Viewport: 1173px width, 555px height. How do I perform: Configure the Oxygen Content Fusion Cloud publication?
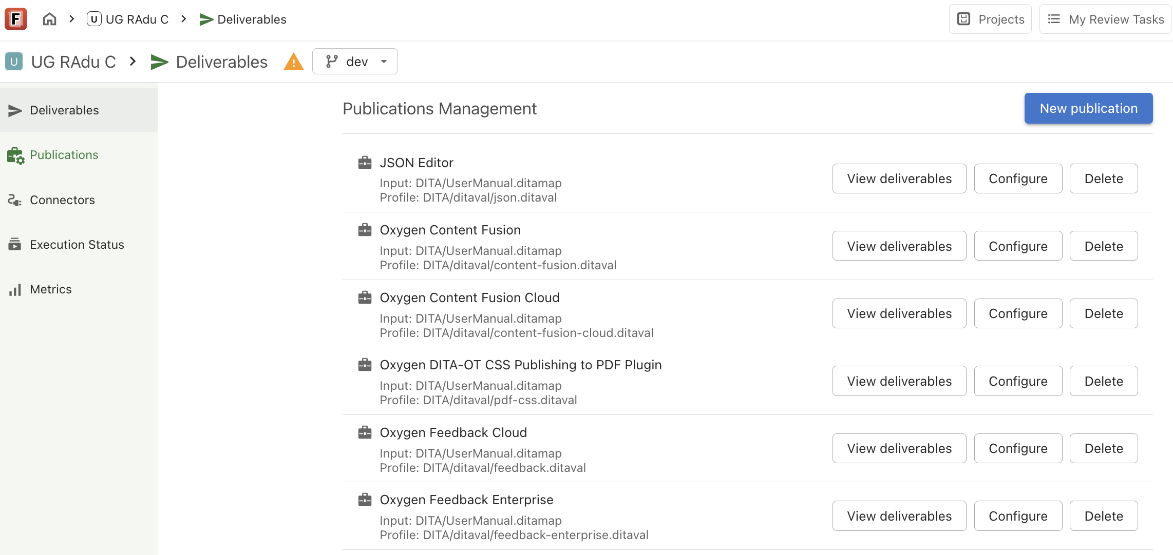1017,313
